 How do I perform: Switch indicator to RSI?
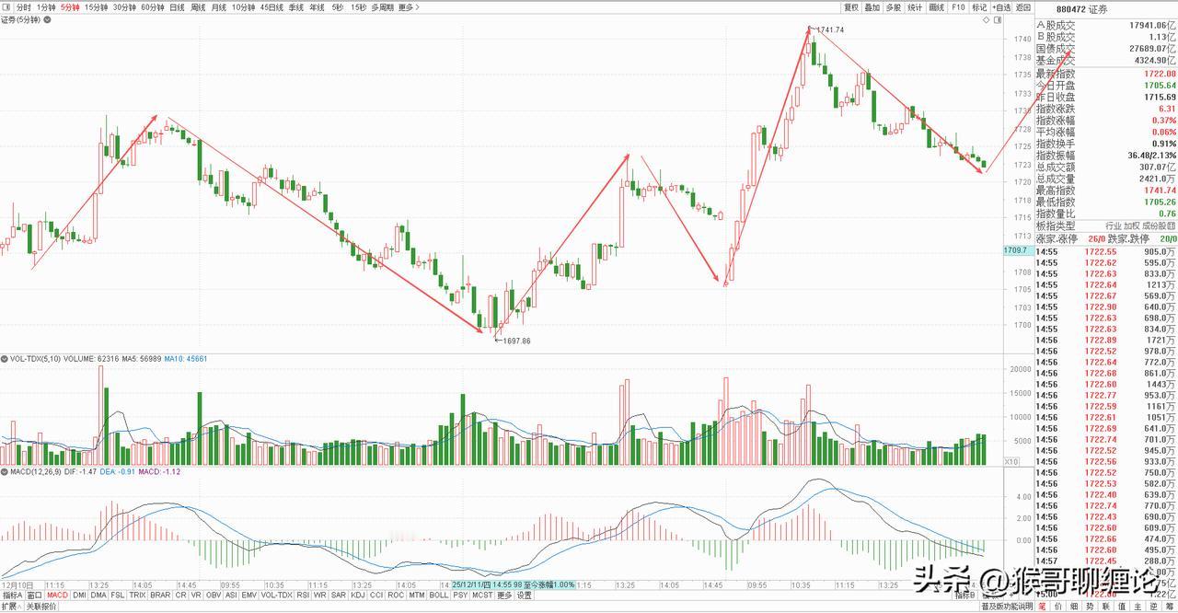click(x=303, y=596)
